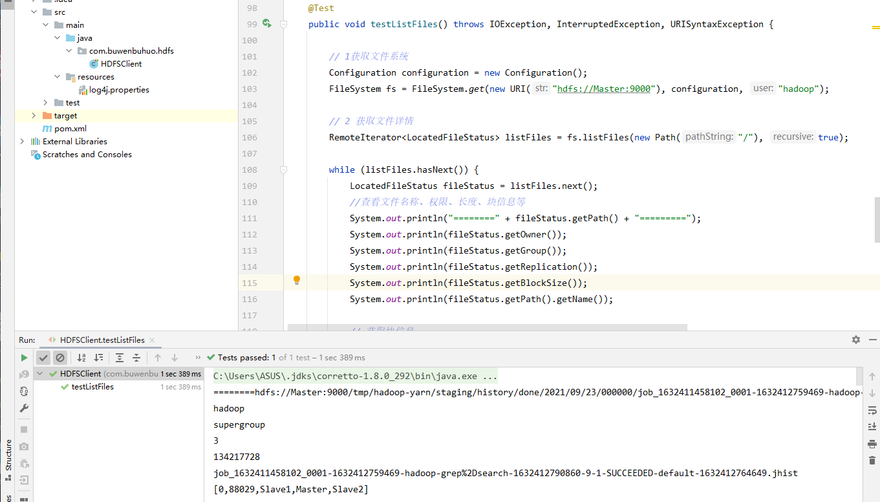This screenshot has height=502, width=880.
Task: Print the console output
Action: [872, 444]
